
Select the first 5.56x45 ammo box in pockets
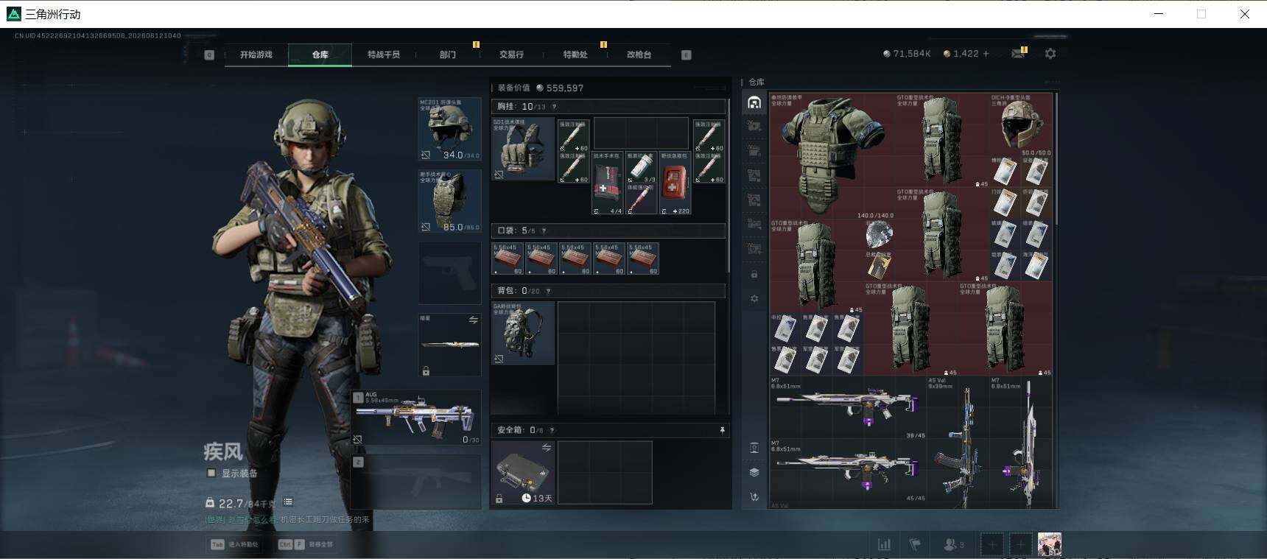508,259
